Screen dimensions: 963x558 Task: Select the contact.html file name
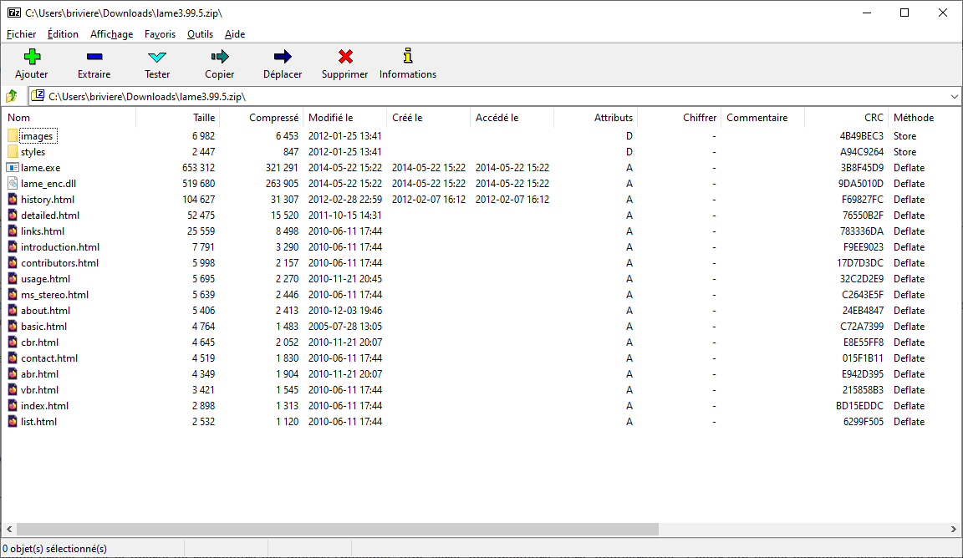tap(49, 358)
